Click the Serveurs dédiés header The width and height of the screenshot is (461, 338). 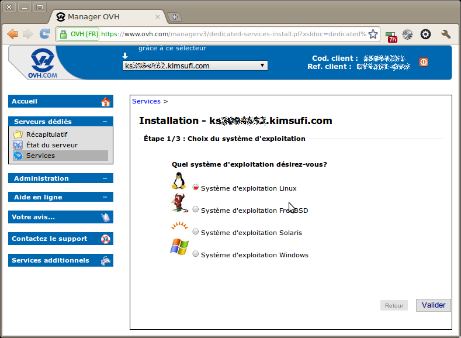tap(61, 122)
